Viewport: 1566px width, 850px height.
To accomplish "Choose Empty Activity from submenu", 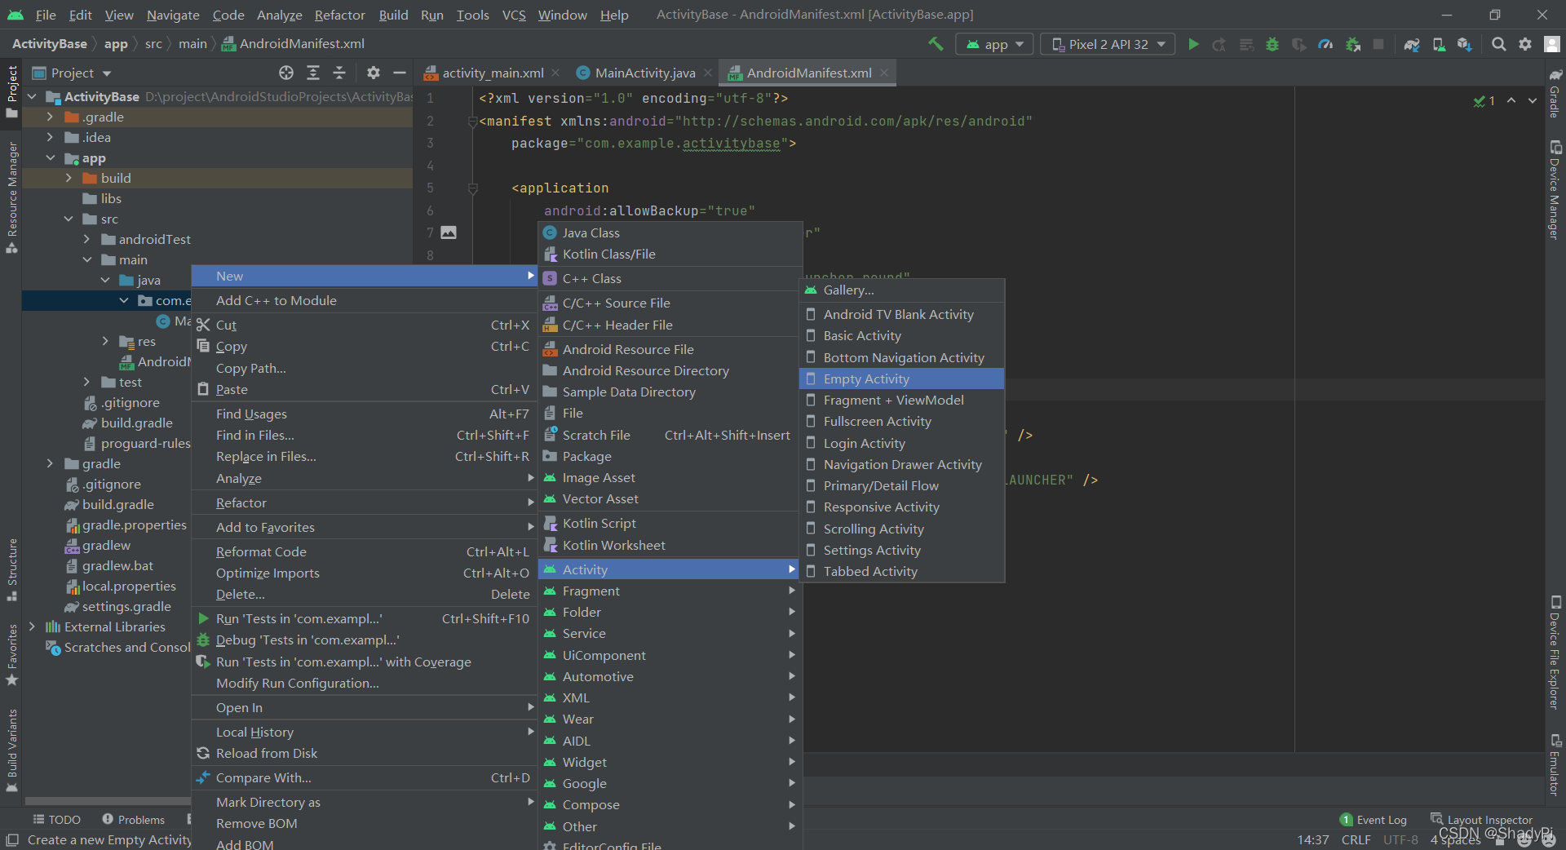I will (902, 379).
